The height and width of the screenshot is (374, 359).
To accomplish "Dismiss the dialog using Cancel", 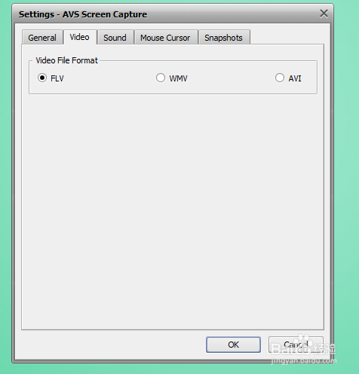I will (x=296, y=345).
